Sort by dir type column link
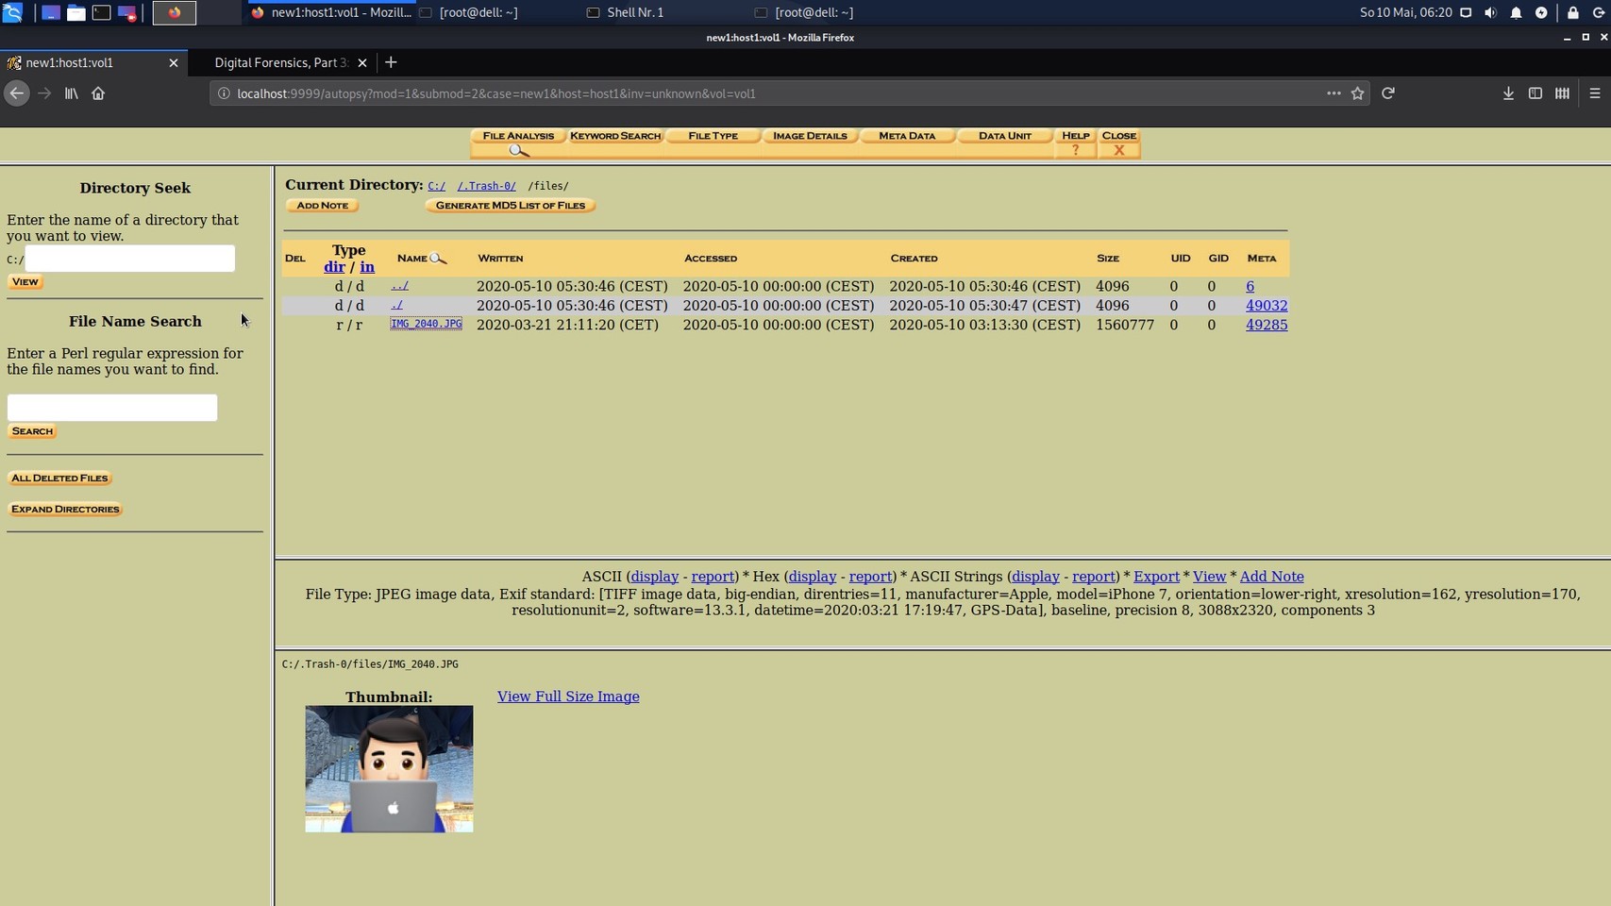 point(334,267)
